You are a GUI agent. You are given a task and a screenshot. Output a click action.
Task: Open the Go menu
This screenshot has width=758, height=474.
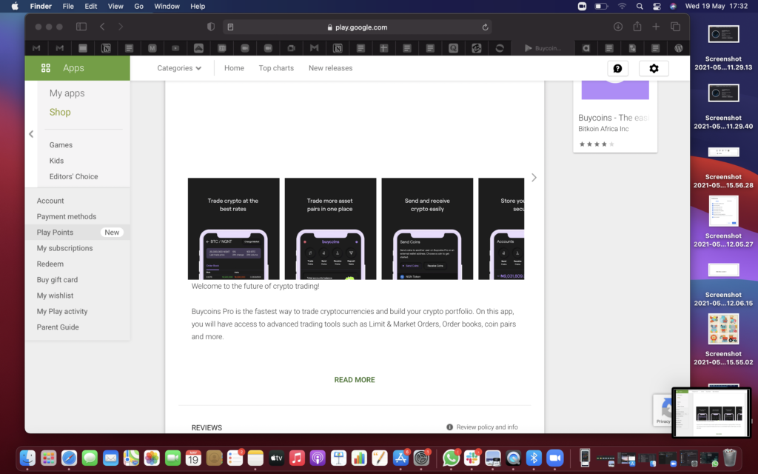138,6
